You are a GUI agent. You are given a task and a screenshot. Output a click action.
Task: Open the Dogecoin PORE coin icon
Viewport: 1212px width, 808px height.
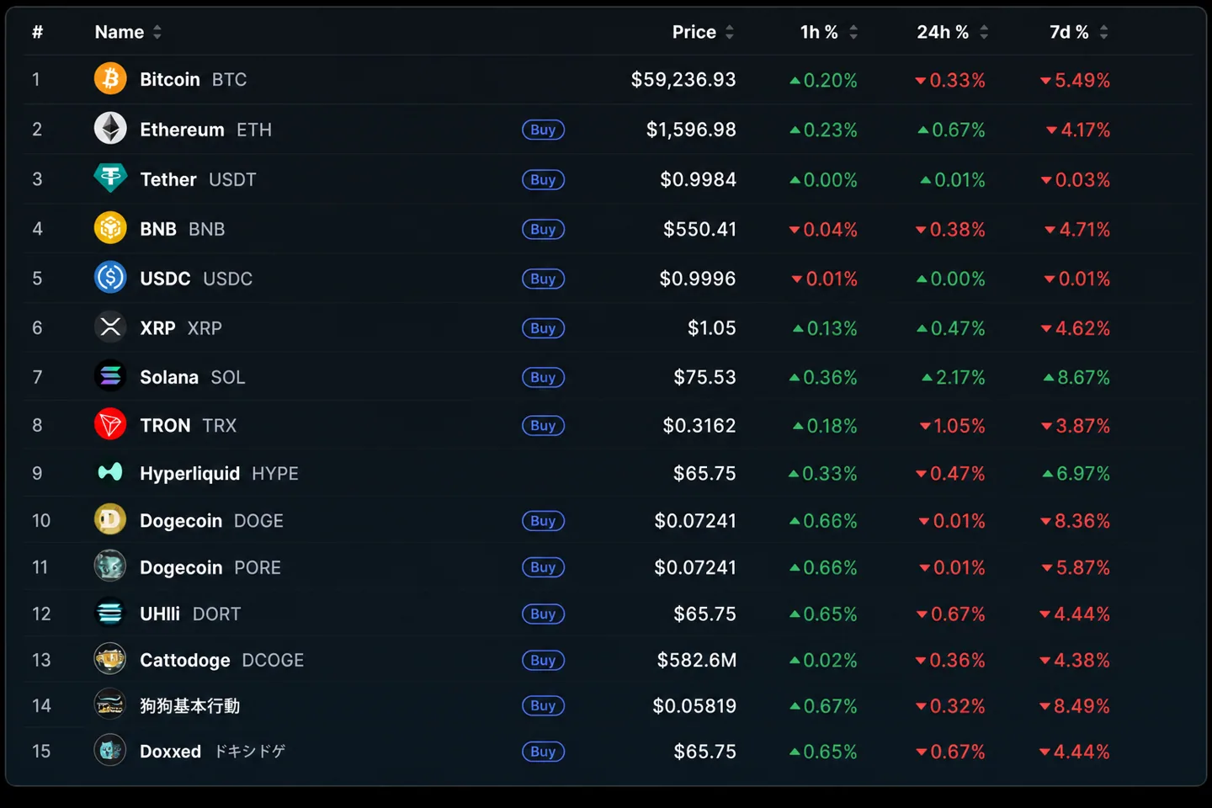(110, 566)
